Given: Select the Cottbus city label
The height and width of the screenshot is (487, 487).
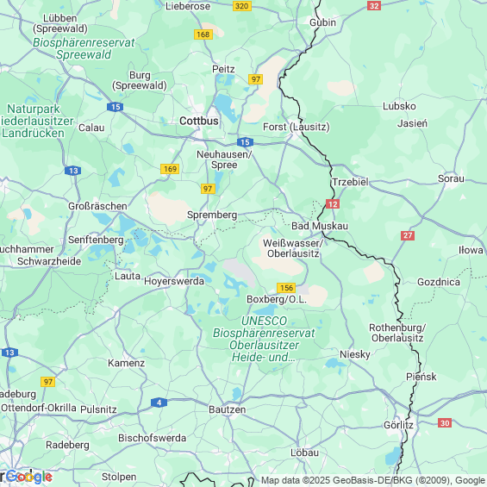Looking at the screenshot, I should [x=199, y=121].
